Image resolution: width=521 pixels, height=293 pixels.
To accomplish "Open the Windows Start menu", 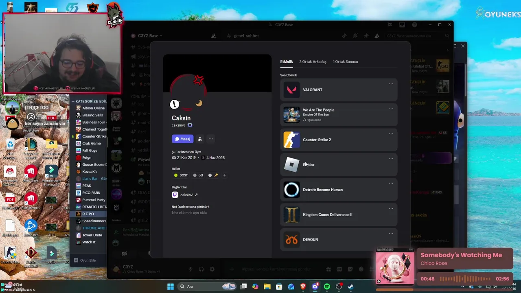I will [171, 286].
